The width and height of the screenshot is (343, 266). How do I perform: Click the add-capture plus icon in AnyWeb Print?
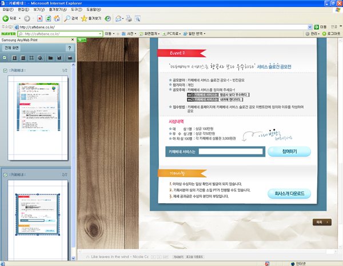14,58
